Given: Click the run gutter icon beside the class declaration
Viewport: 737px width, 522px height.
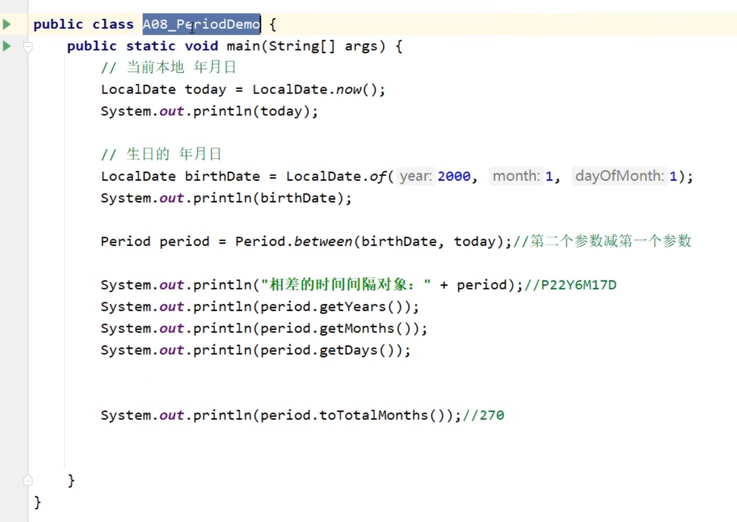Looking at the screenshot, I should 7,24.
